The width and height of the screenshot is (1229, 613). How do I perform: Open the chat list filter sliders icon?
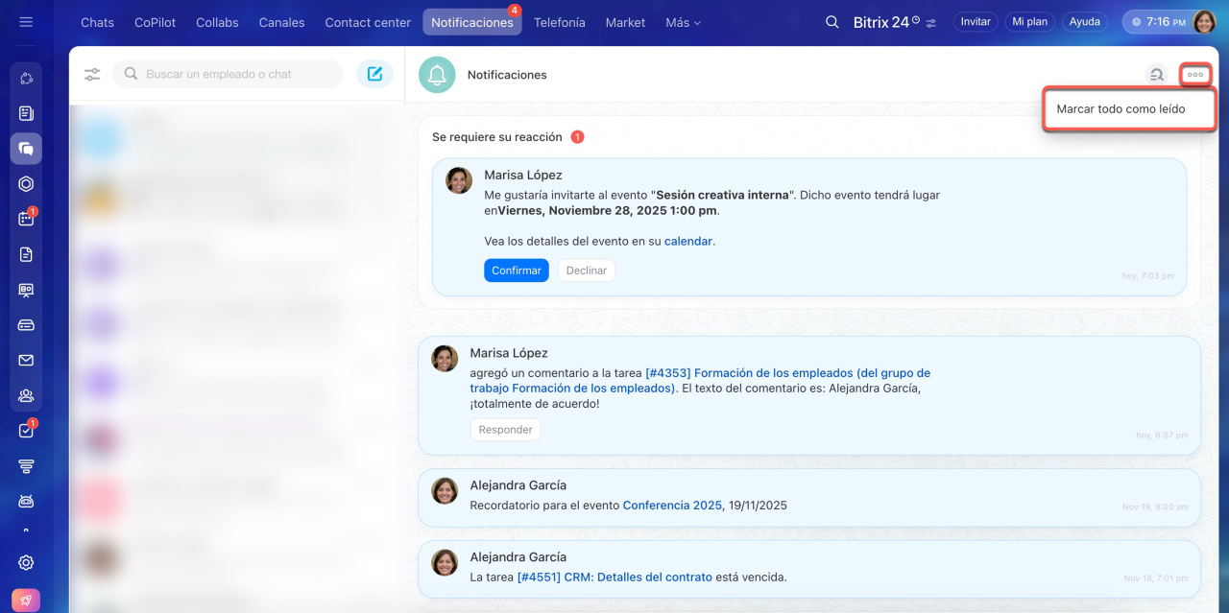tap(92, 74)
